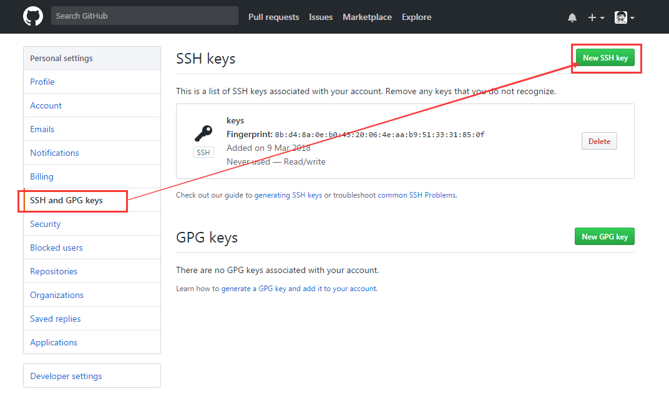Select Security in the settings sidebar

(46, 224)
